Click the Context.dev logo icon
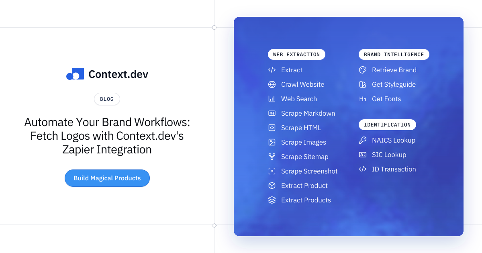The height and width of the screenshot is (253, 482). point(75,74)
